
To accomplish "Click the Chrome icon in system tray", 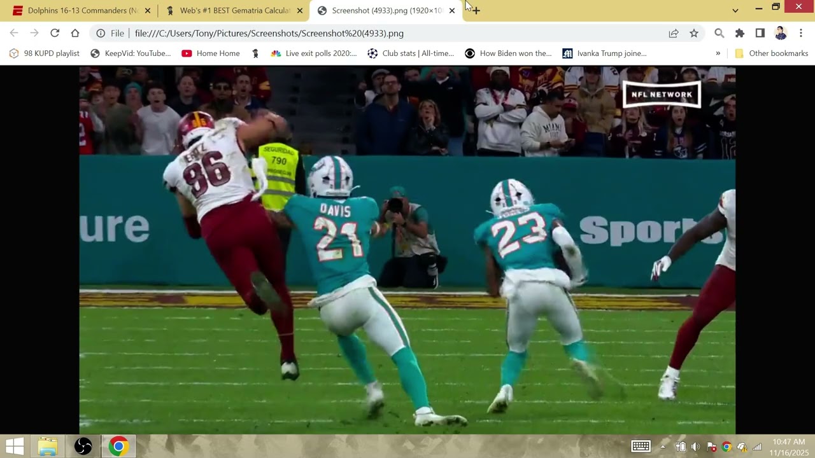I will coord(726,447).
